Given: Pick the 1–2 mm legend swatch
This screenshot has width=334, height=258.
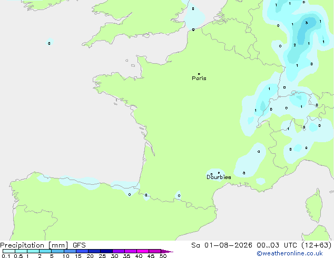Looking at the screenshot, I should pos(33,251).
